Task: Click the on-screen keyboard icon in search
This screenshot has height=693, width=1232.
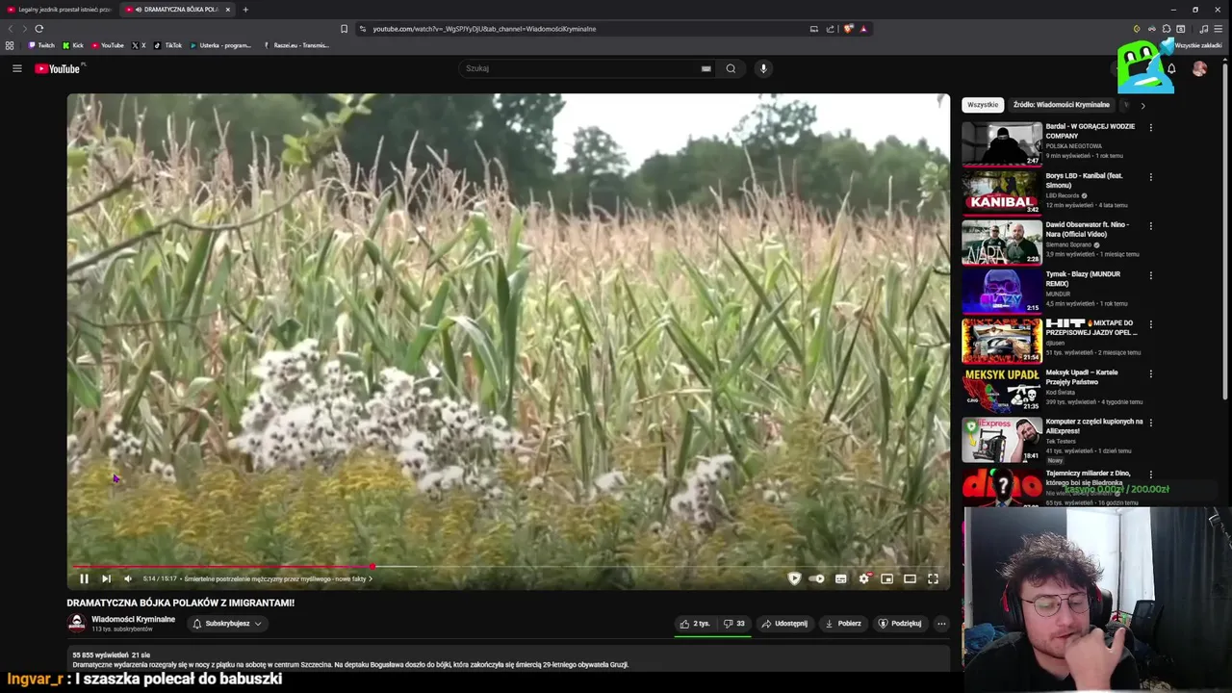Action: pos(706,68)
